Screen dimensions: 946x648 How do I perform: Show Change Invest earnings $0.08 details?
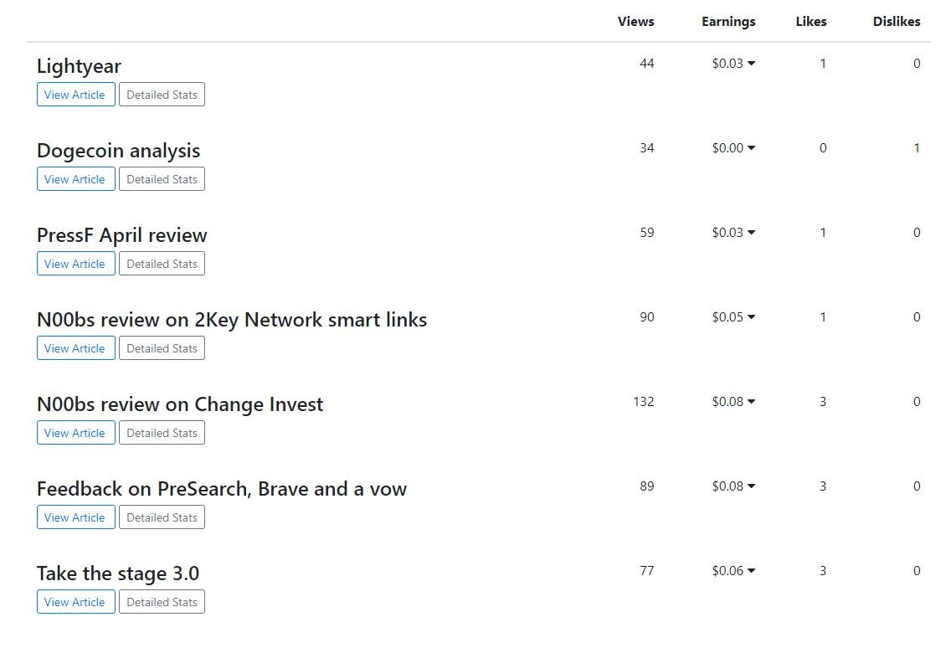click(733, 401)
